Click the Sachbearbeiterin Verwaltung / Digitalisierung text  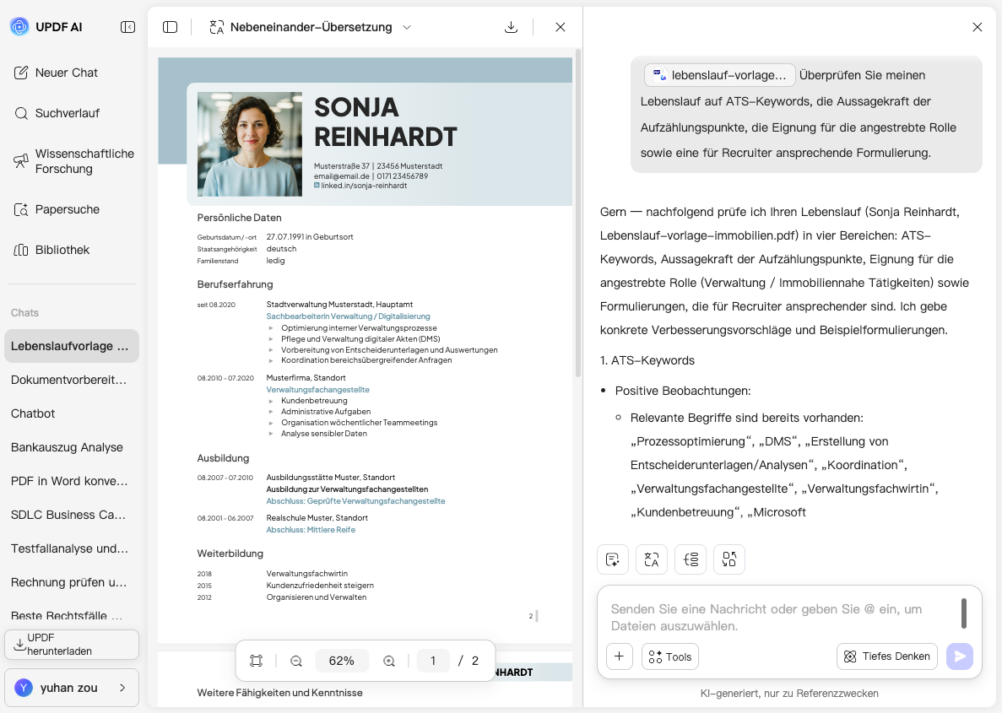(349, 316)
